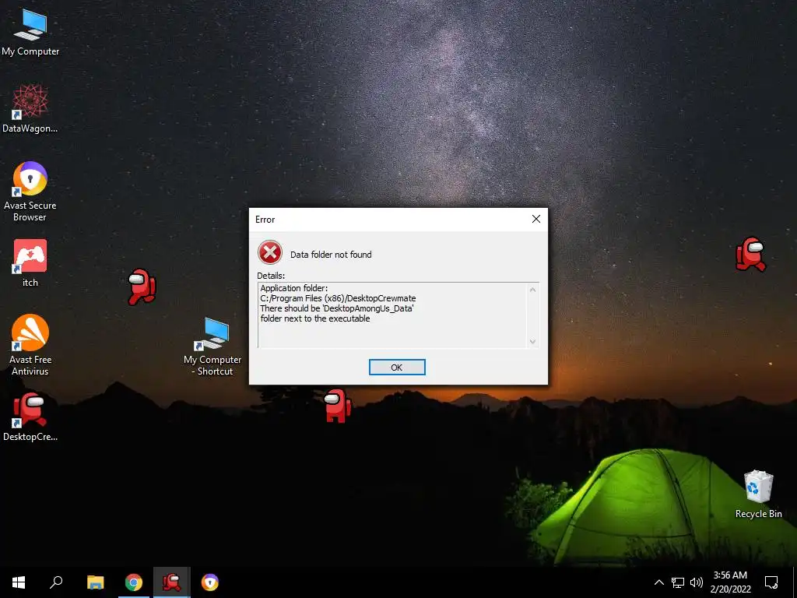This screenshot has height=598, width=797.
Task: Select the DataWagon desktop shortcut
Action: point(30,109)
